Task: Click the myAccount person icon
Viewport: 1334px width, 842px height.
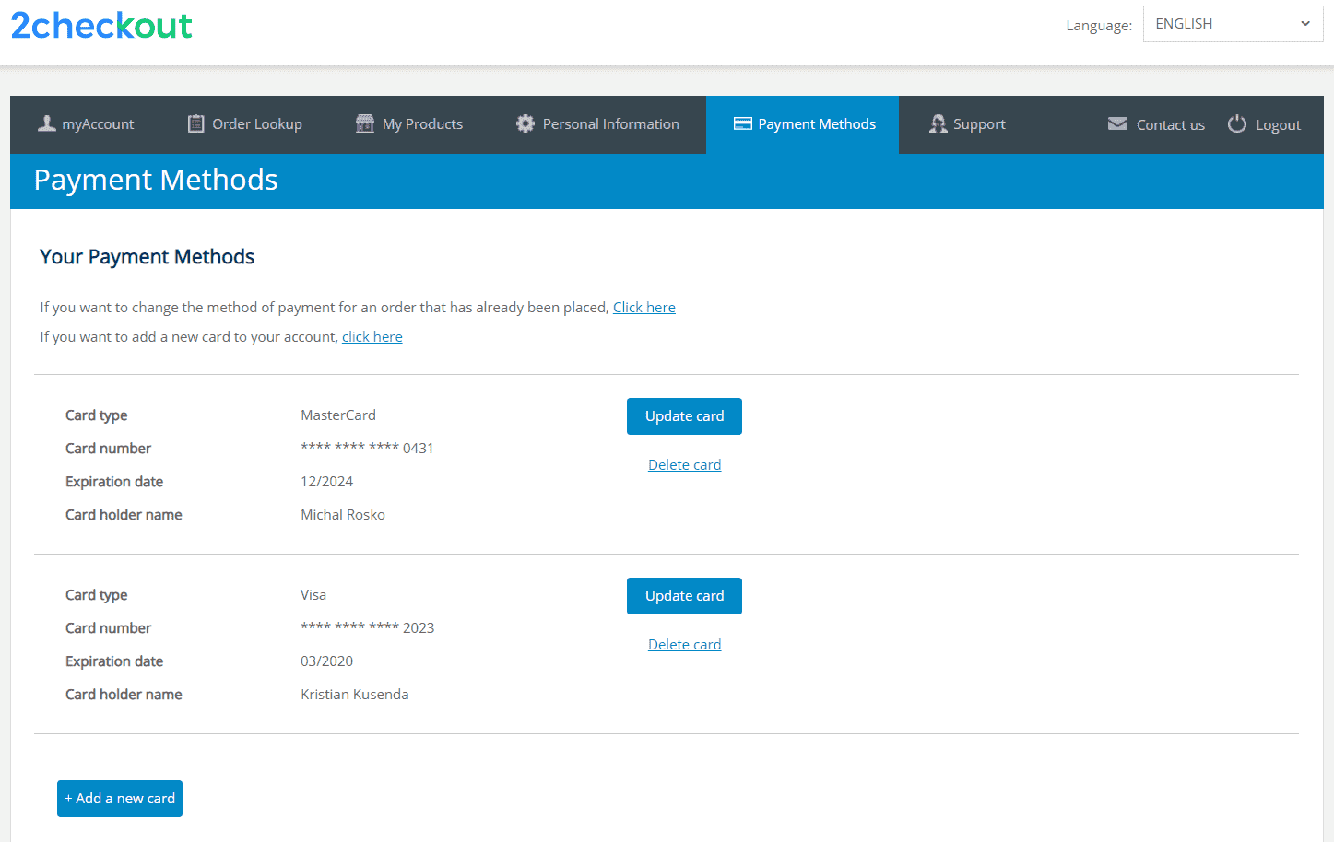Action: pyautogui.click(x=46, y=123)
